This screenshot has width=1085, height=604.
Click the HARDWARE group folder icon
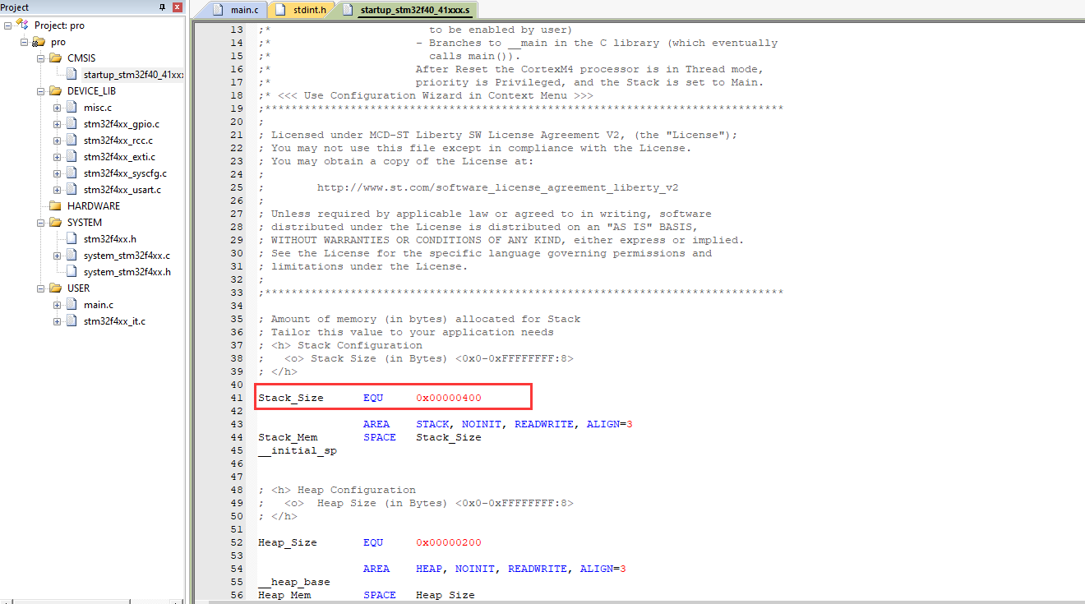pos(55,206)
